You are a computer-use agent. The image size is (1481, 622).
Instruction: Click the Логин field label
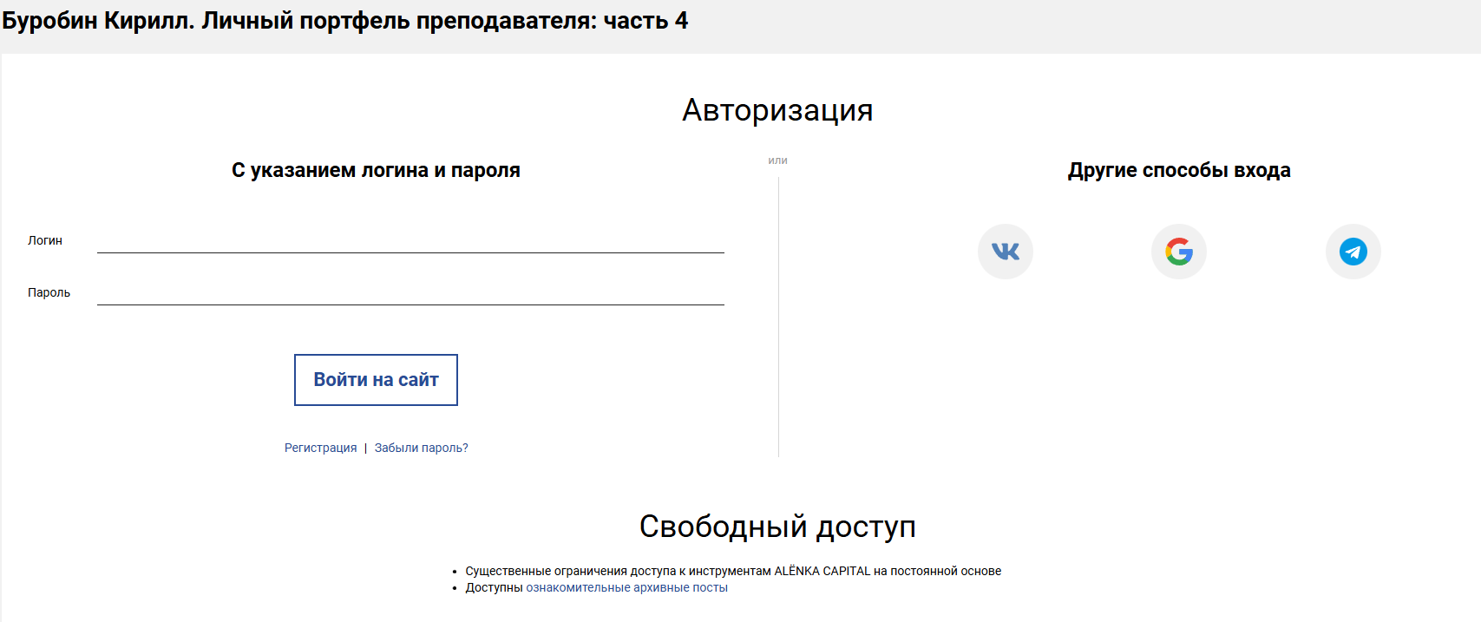45,240
